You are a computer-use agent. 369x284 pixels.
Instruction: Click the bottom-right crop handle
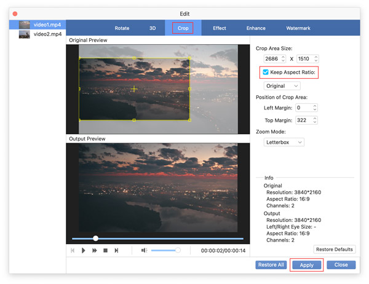189,120
